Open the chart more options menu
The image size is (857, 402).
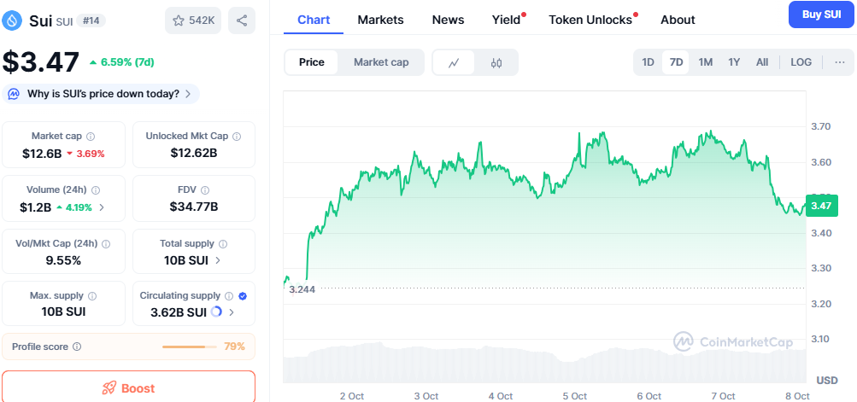click(x=839, y=62)
